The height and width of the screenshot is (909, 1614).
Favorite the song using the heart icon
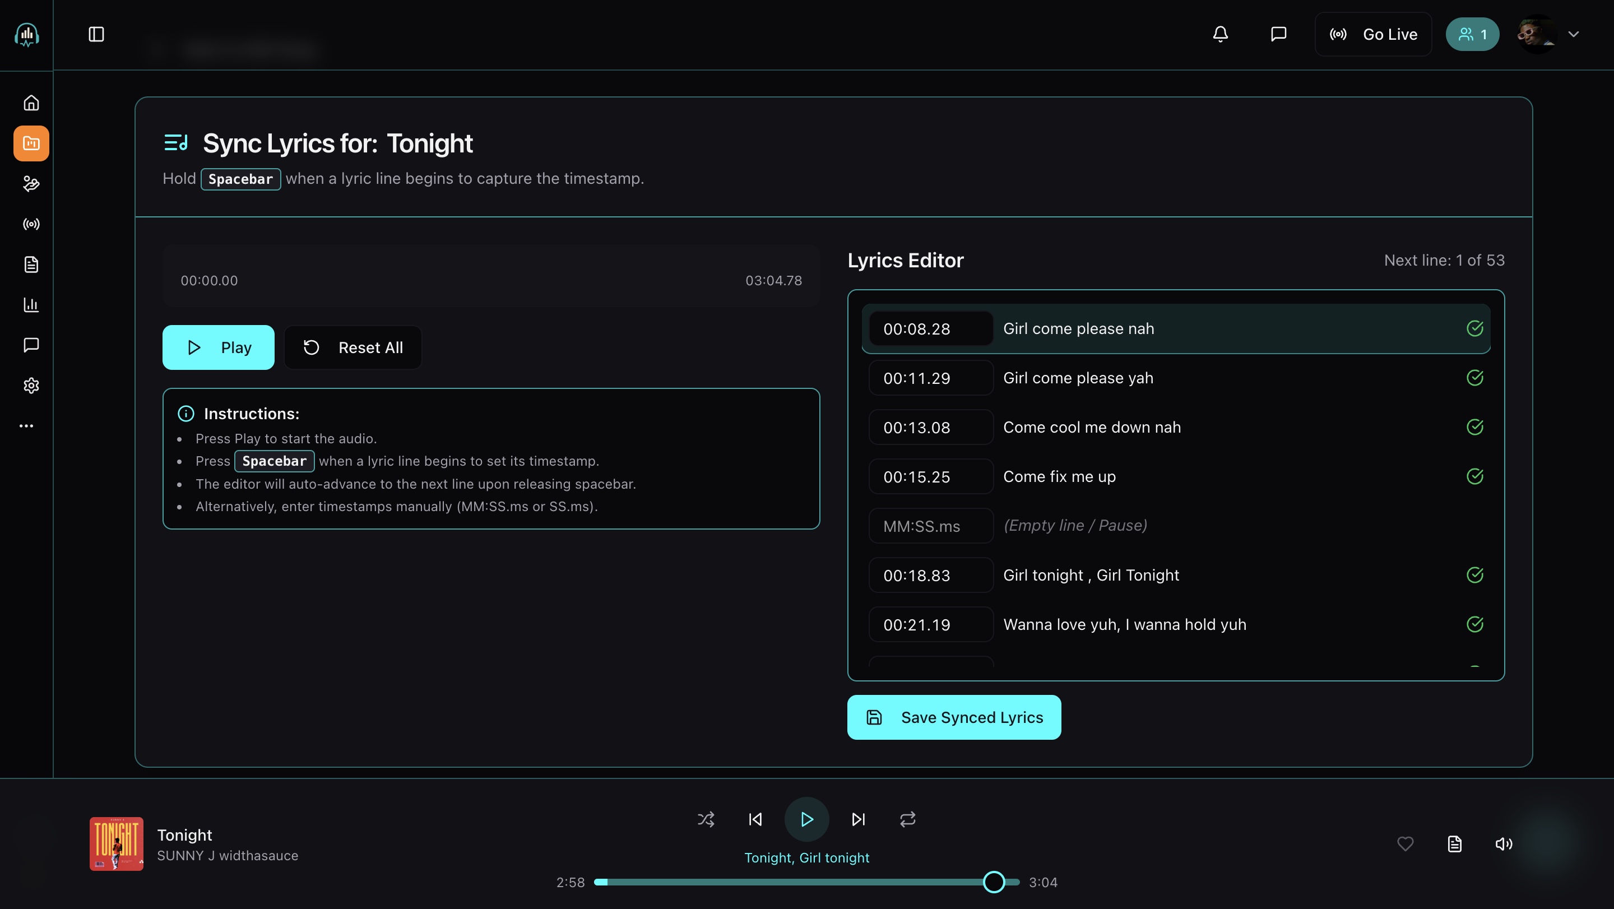coord(1406,844)
